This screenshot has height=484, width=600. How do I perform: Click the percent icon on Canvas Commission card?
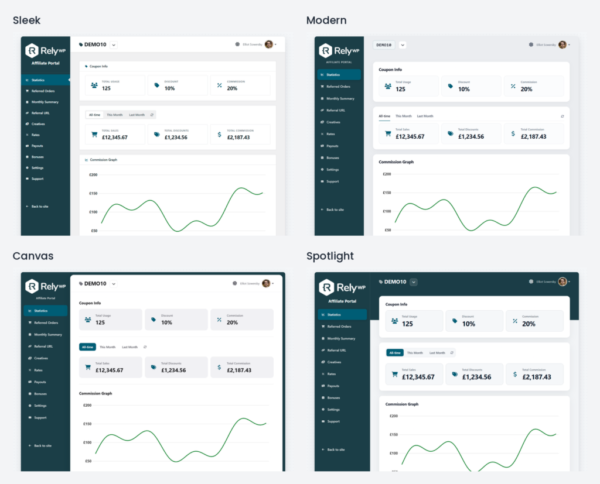click(x=219, y=320)
